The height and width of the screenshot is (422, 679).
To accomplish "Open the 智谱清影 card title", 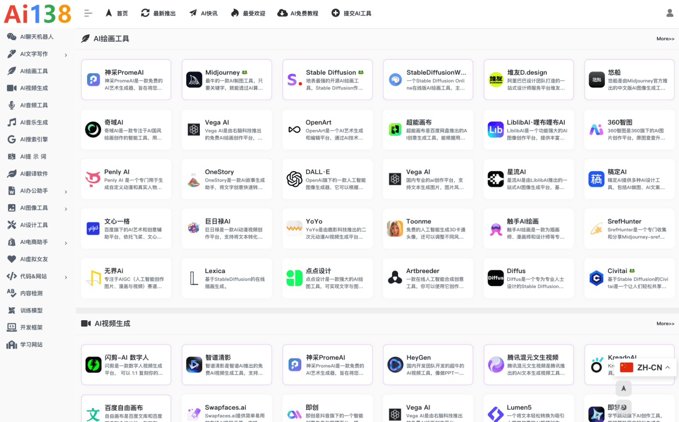I will pyautogui.click(x=218, y=358).
